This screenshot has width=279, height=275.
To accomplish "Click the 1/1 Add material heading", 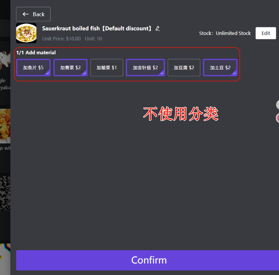I will (36, 52).
